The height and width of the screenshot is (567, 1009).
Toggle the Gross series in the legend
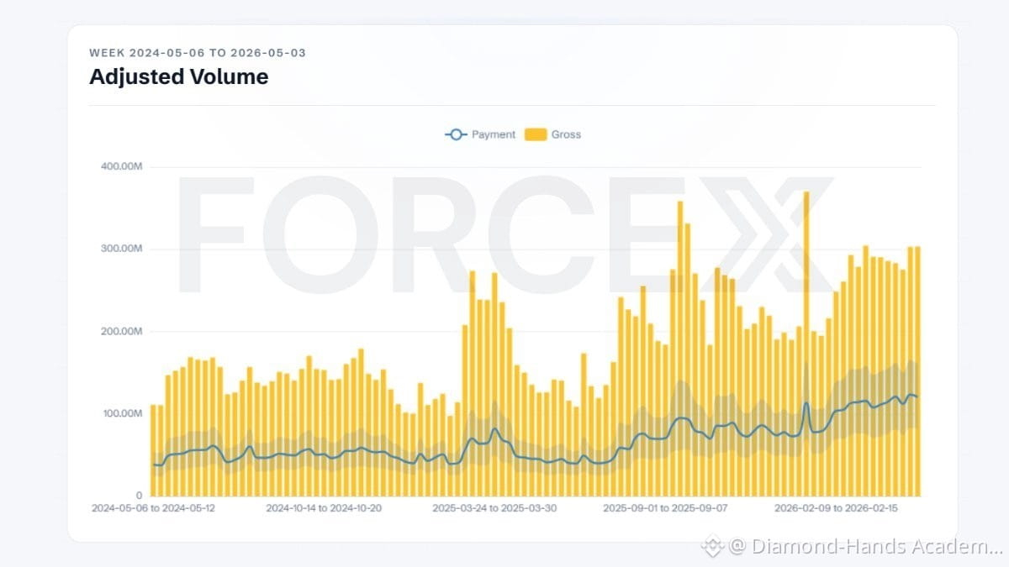tap(552, 134)
